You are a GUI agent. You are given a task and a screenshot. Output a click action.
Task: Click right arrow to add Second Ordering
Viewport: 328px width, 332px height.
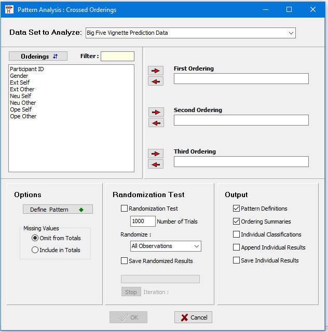tap(155, 112)
